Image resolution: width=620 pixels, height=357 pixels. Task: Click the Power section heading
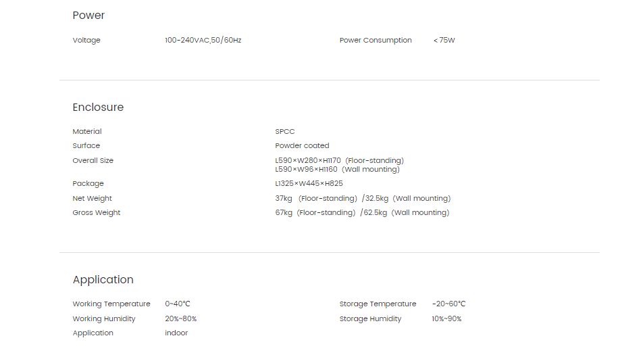coord(88,16)
